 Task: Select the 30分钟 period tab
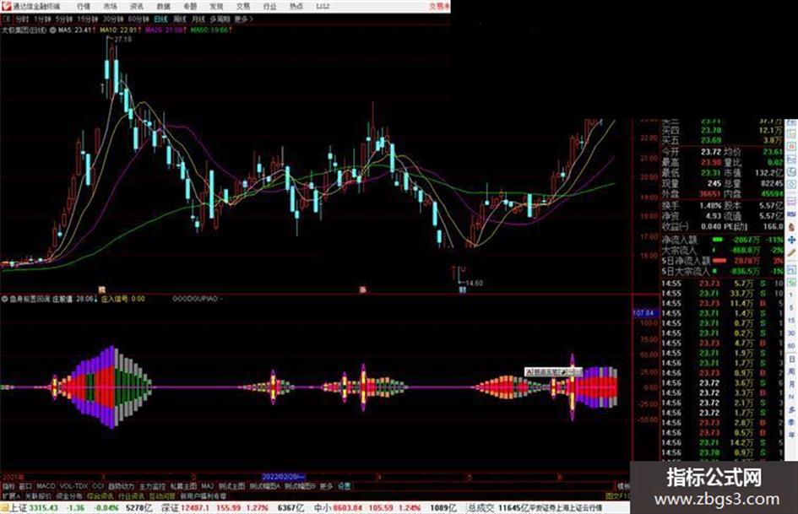click(x=113, y=19)
